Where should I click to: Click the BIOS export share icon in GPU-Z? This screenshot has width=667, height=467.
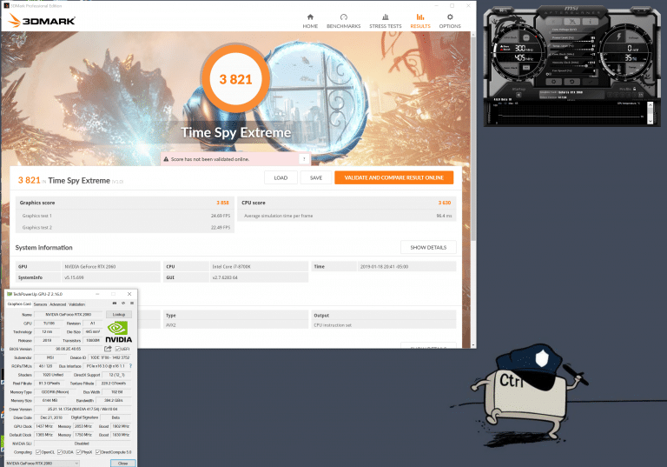point(108,349)
